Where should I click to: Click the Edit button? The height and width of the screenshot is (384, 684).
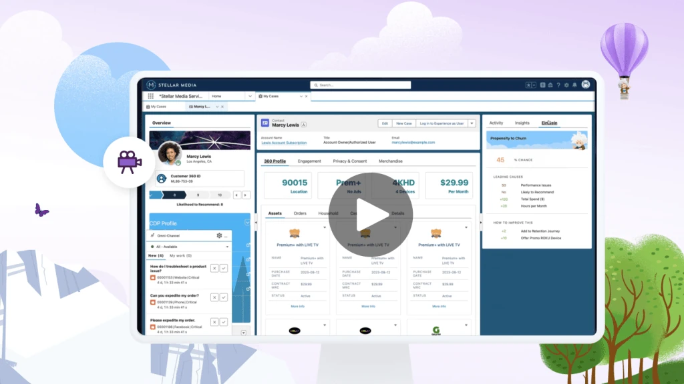tap(385, 123)
